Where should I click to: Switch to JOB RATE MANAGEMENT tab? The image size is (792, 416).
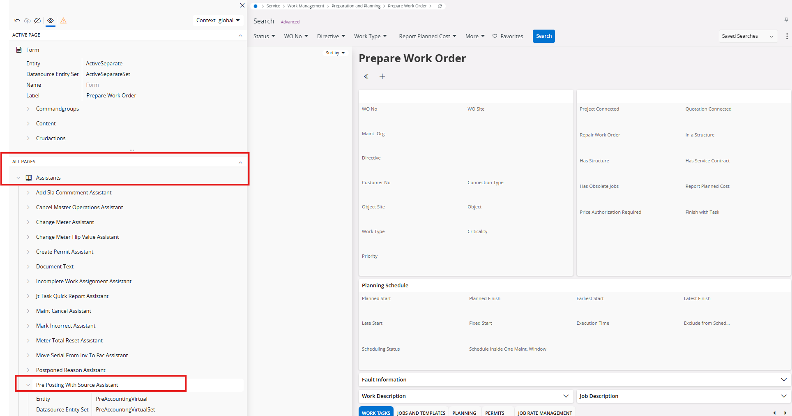click(x=545, y=412)
